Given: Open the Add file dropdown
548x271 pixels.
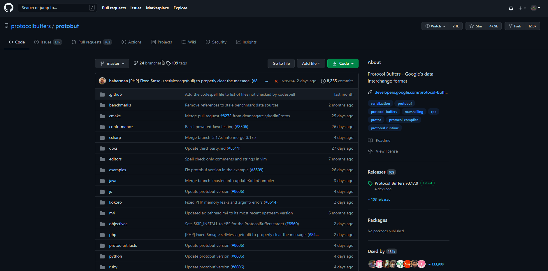Looking at the screenshot, I should click(311, 63).
